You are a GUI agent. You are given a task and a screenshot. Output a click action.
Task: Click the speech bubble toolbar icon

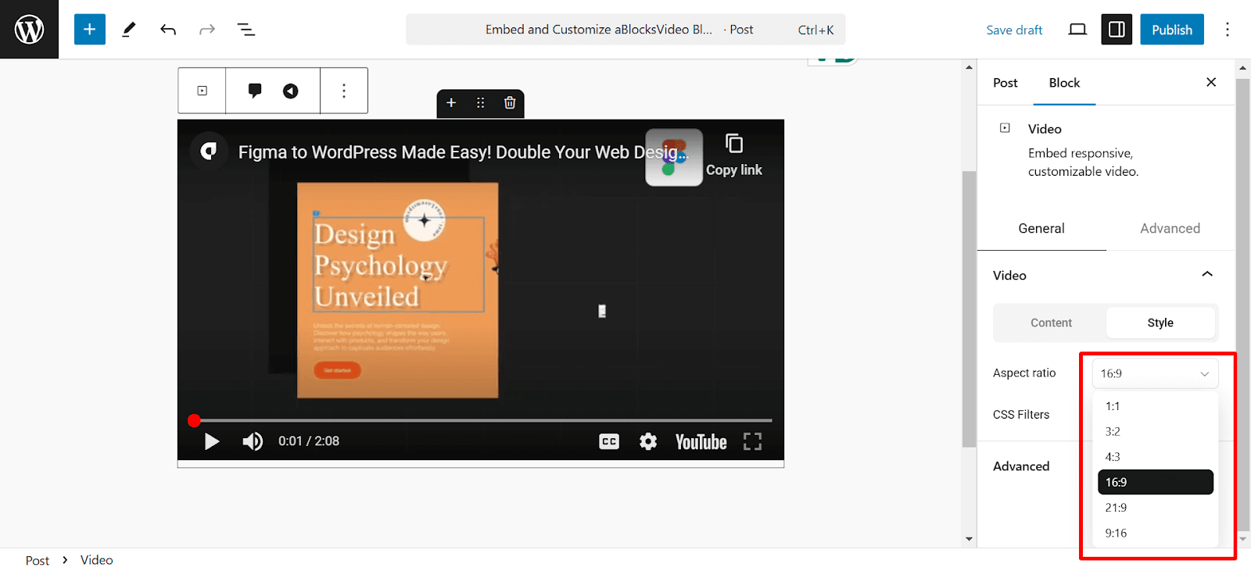coord(255,91)
